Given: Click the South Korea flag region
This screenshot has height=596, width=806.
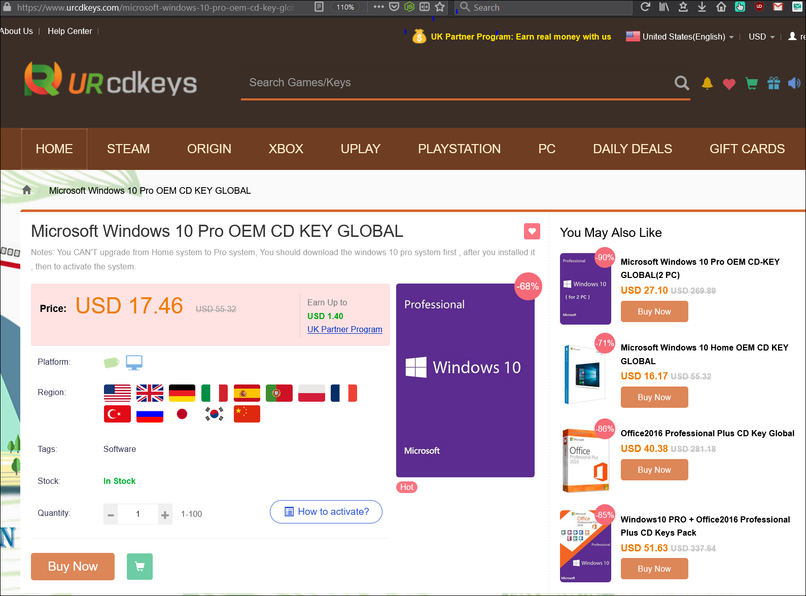Looking at the screenshot, I should tap(215, 414).
